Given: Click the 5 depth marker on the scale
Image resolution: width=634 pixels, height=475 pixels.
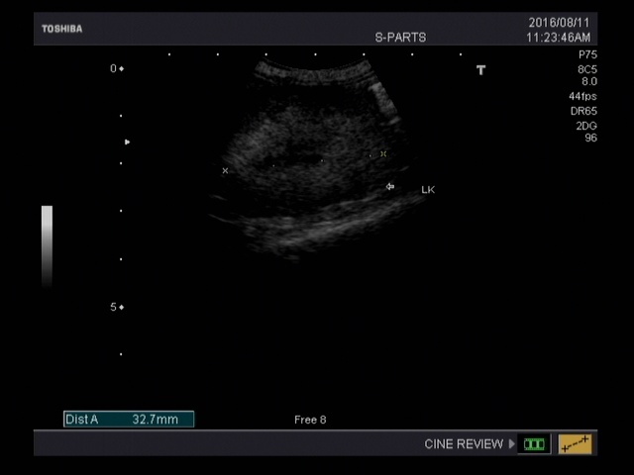Looking at the screenshot, I should pos(114,307).
